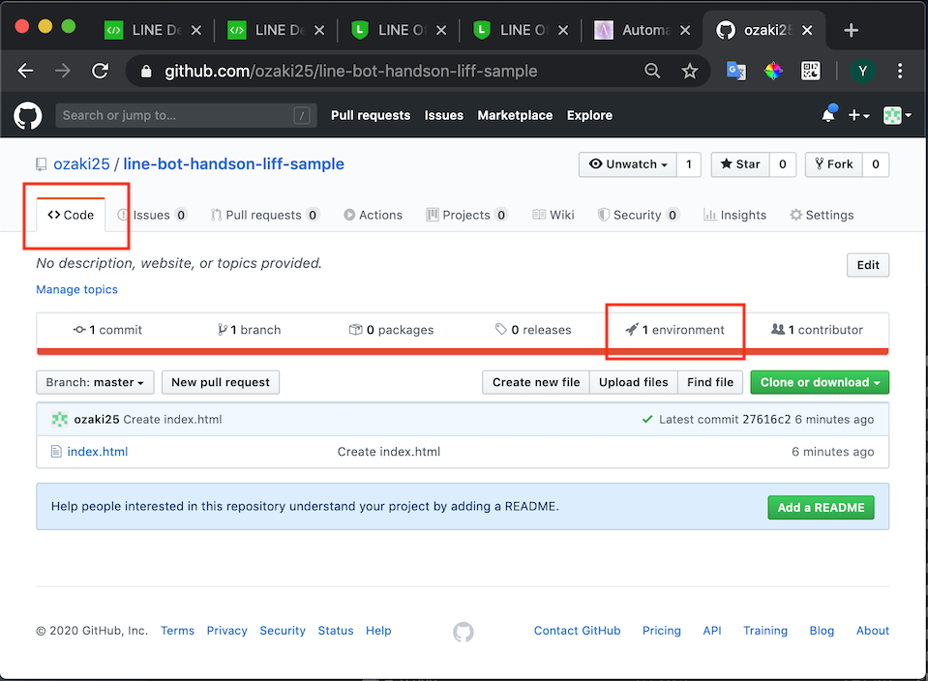Open the ozaki25 owner link
The image size is (928, 681).
click(x=81, y=163)
